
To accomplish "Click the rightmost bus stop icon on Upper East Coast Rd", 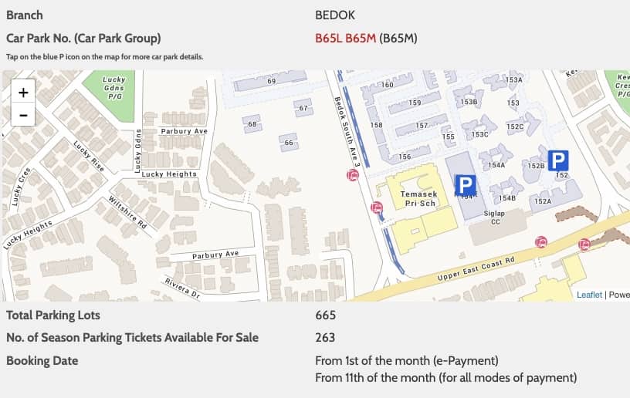I will [x=584, y=244].
